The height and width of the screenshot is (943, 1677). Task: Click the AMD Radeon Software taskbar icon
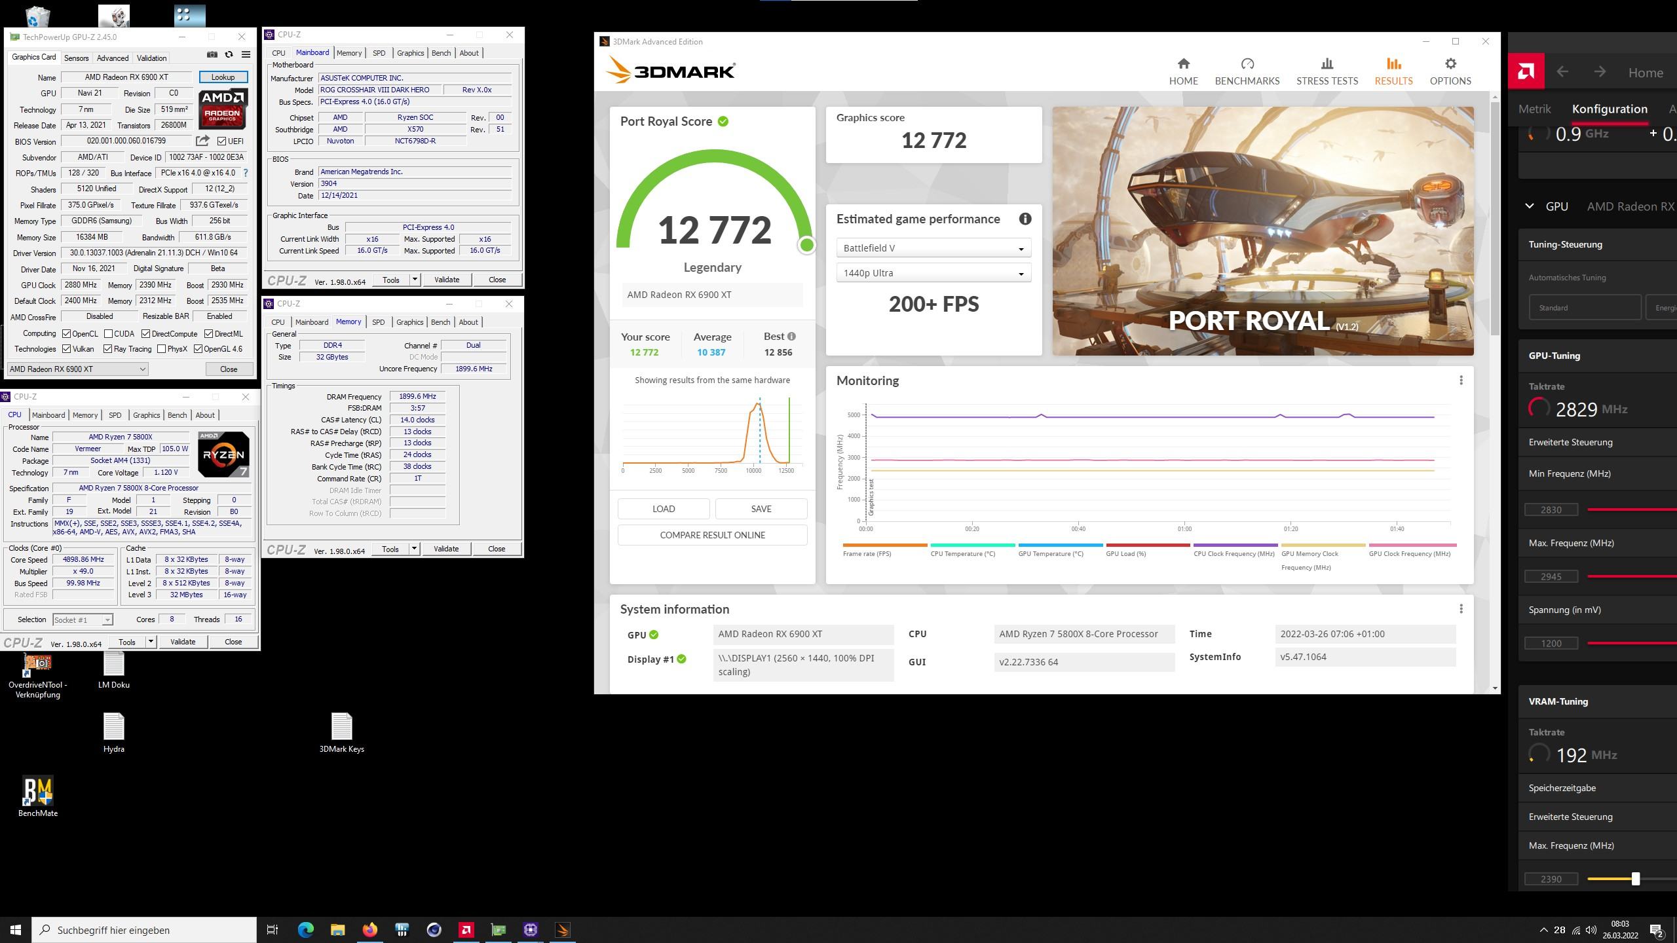(466, 930)
